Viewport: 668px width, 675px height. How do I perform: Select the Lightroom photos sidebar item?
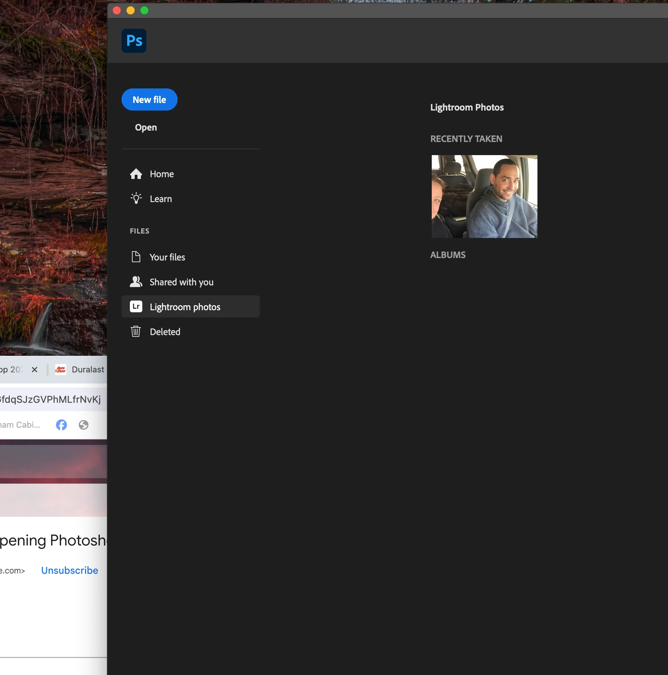point(185,307)
